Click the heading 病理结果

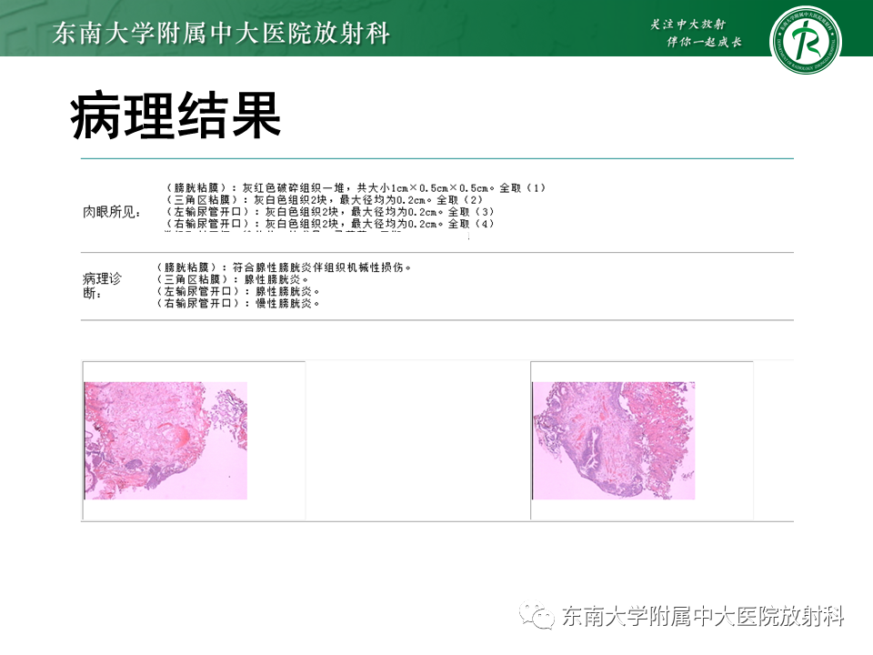point(176,116)
